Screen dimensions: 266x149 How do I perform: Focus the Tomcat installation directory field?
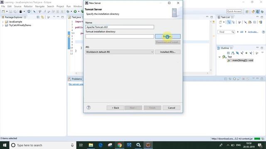[120, 36]
